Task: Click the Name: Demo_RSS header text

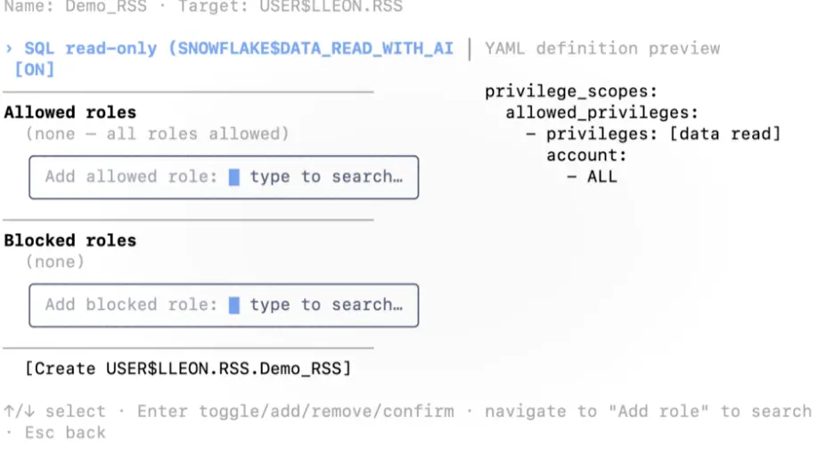Action: 76,7
